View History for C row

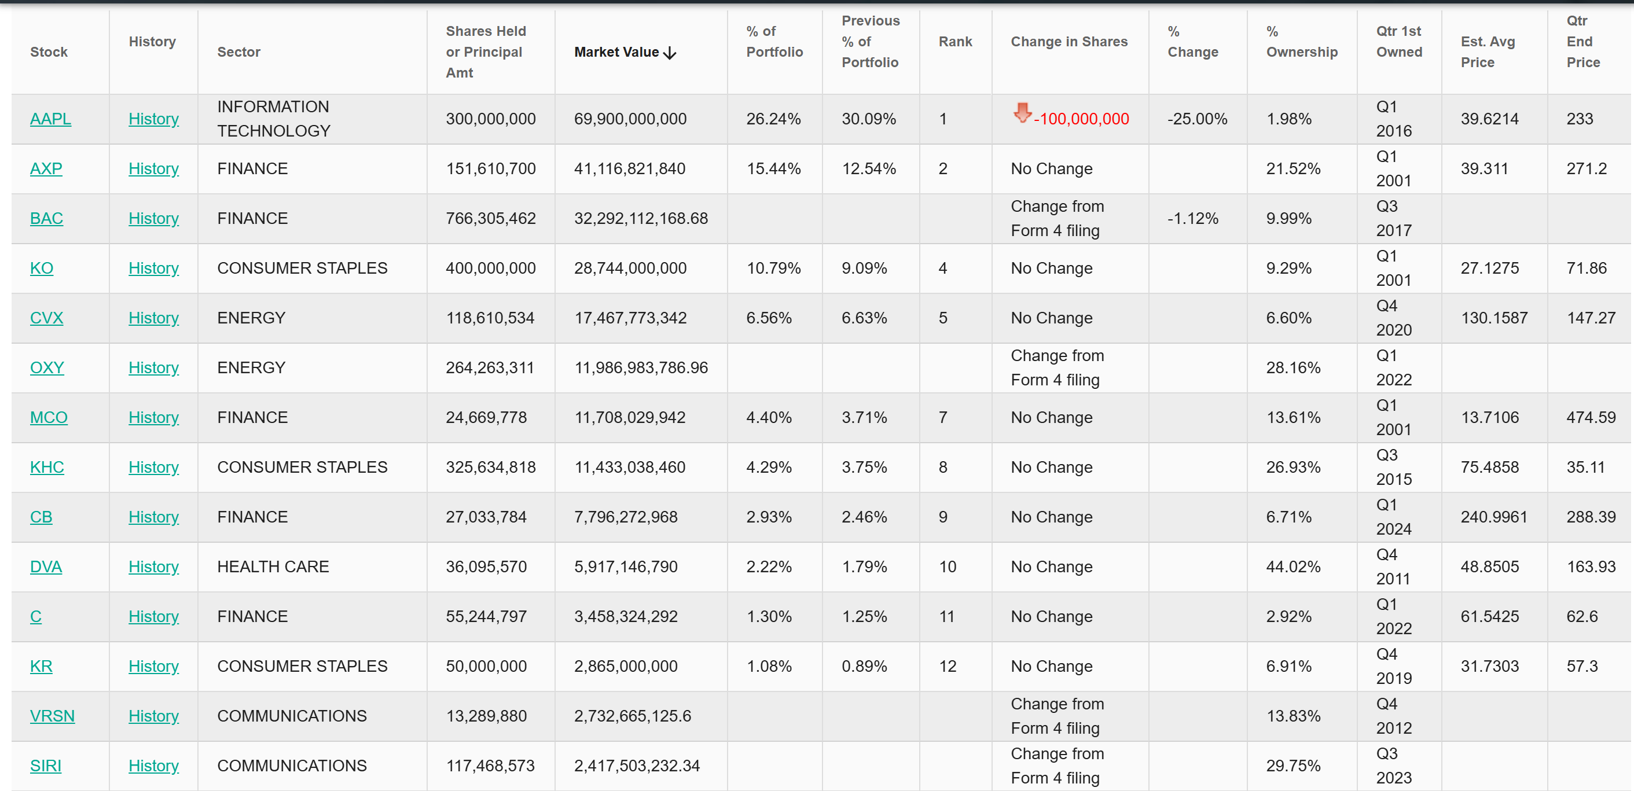coord(153,617)
